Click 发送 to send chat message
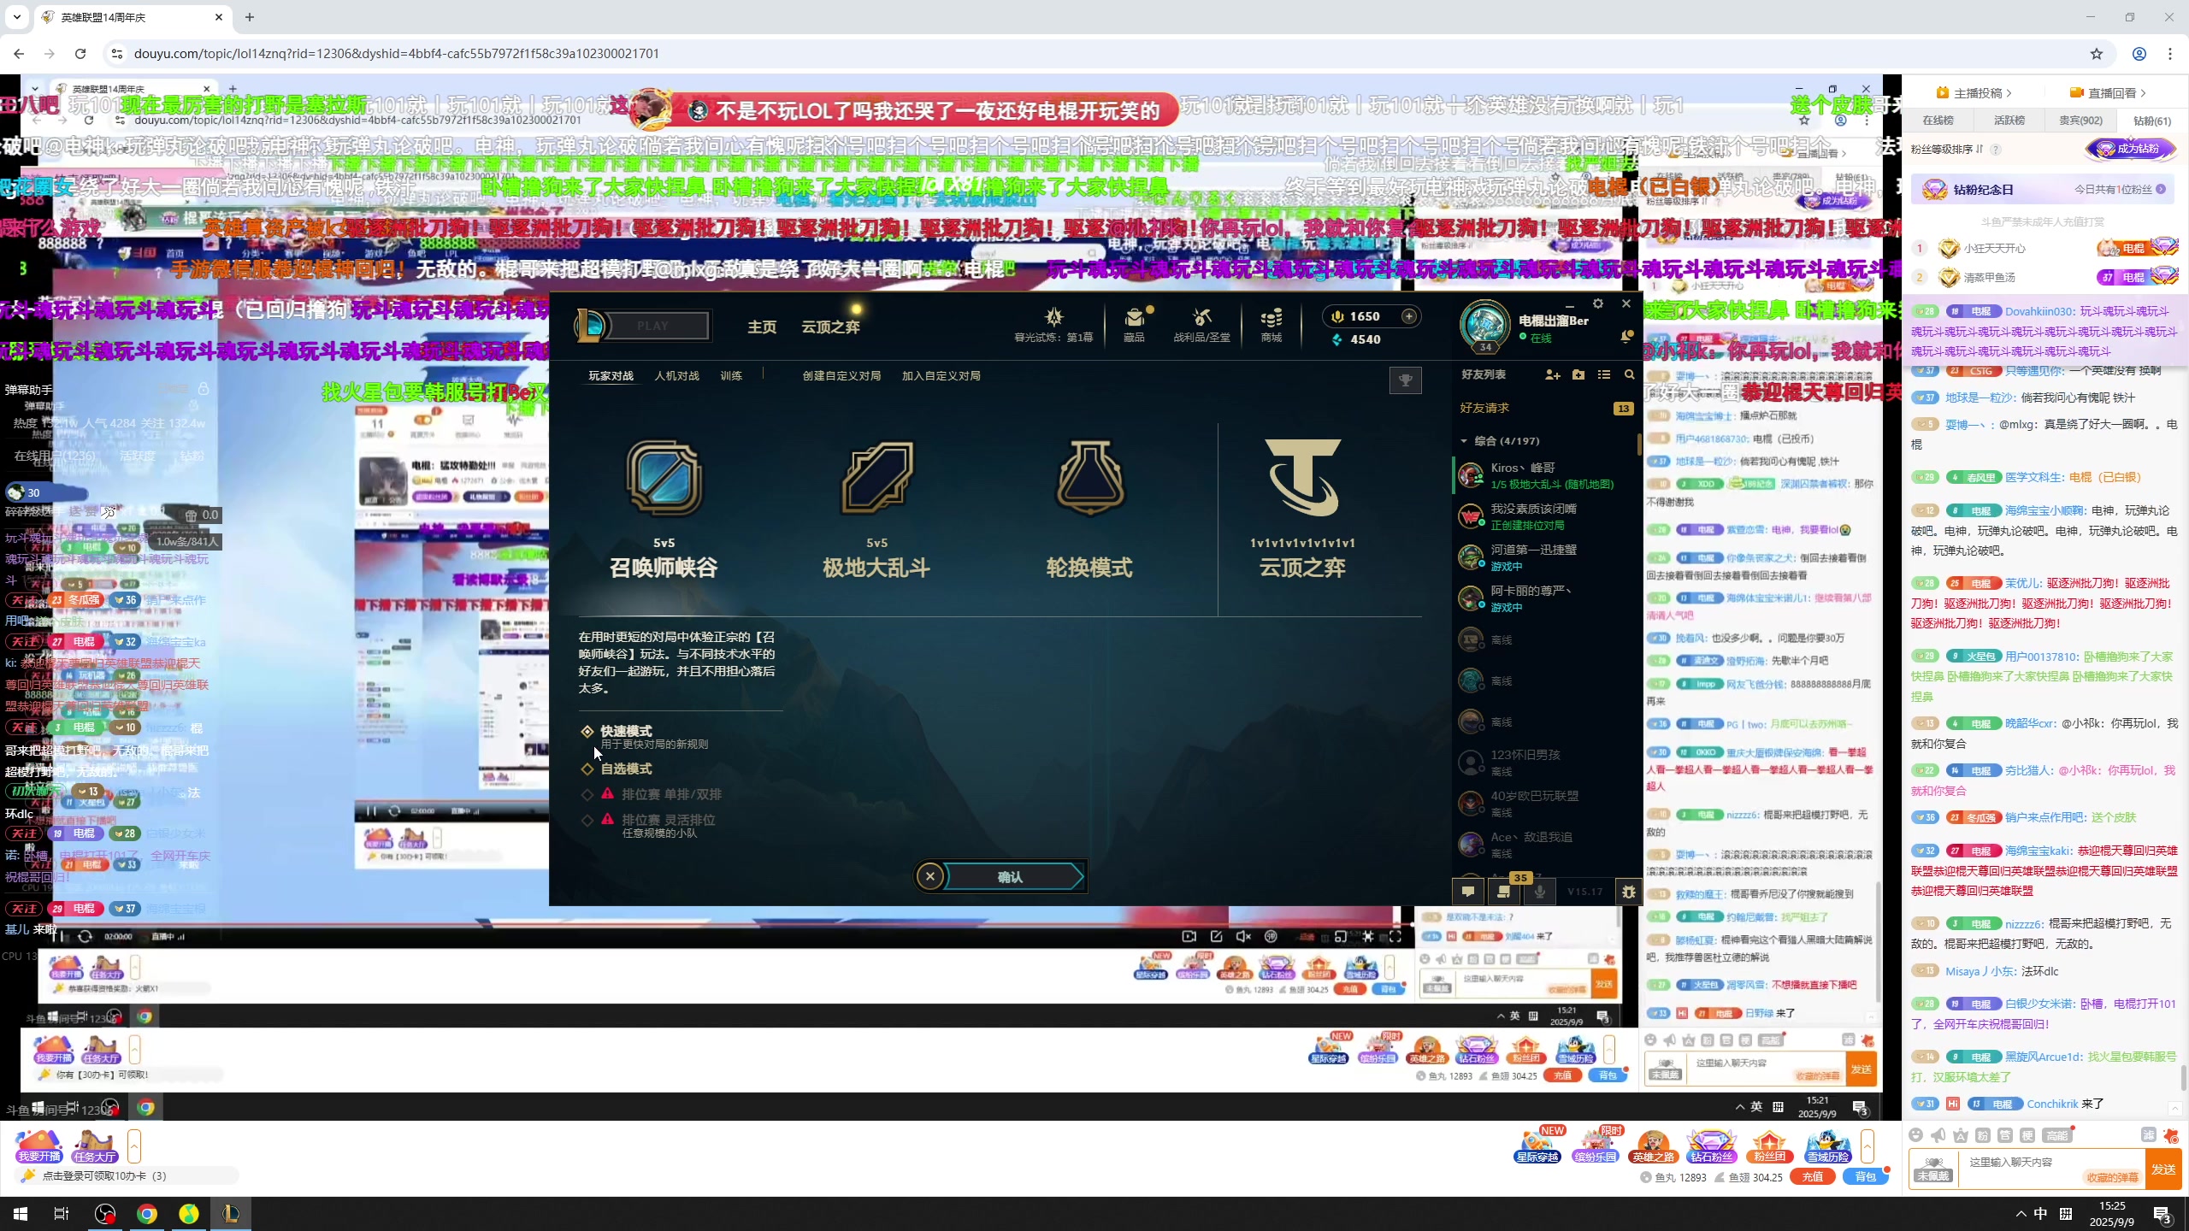Viewport: 2189px width, 1231px height. (x=2163, y=1169)
